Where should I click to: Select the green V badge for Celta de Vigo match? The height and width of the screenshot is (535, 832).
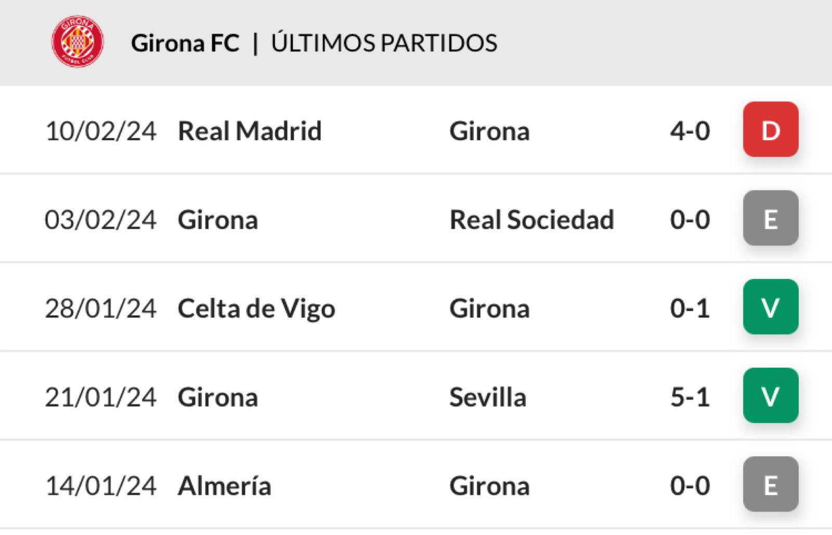(x=771, y=307)
